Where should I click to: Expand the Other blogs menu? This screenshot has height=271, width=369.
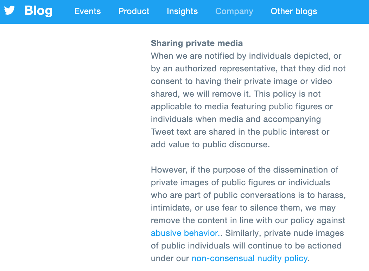[294, 11]
